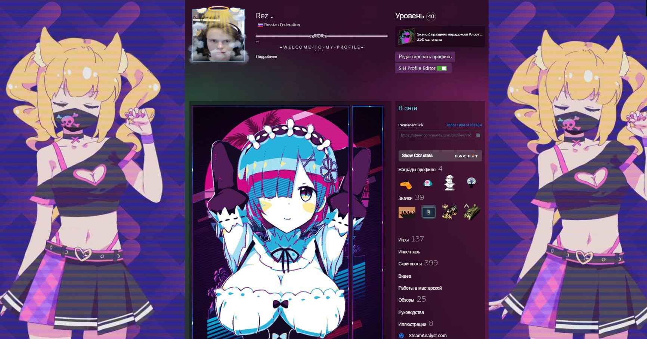Click the SteamID number 76561198414781434
This screenshot has height=339, width=647.
click(464, 125)
